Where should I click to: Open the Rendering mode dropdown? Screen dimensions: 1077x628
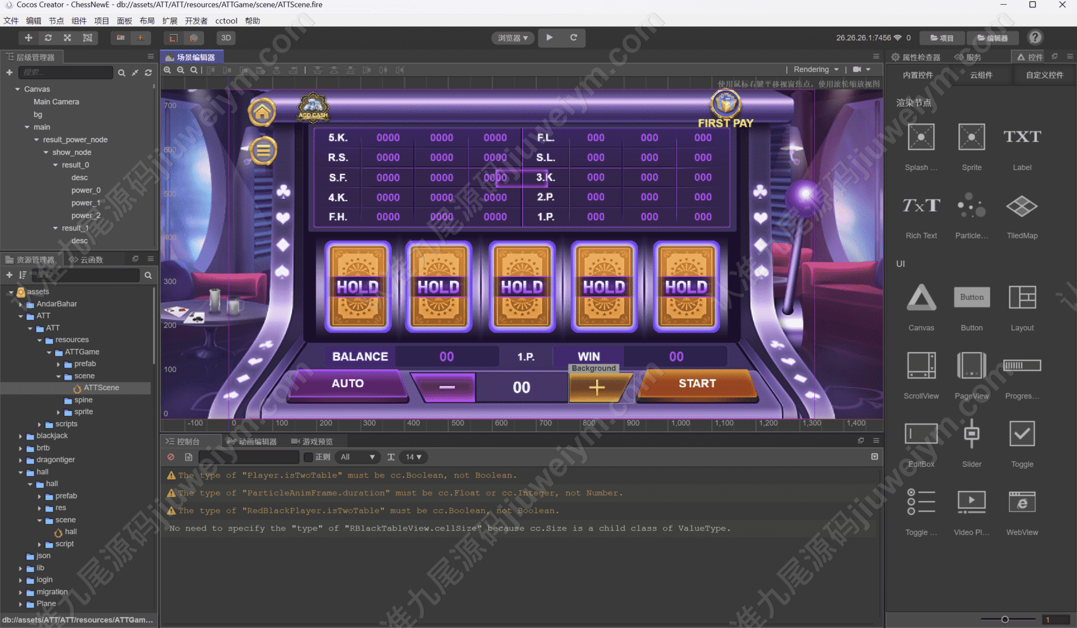816,70
